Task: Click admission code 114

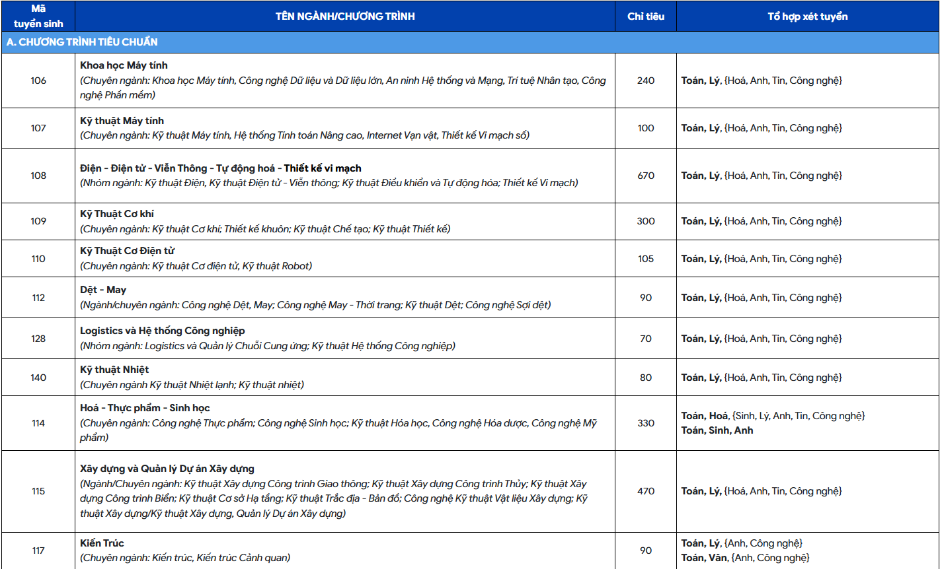Action: (38, 423)
